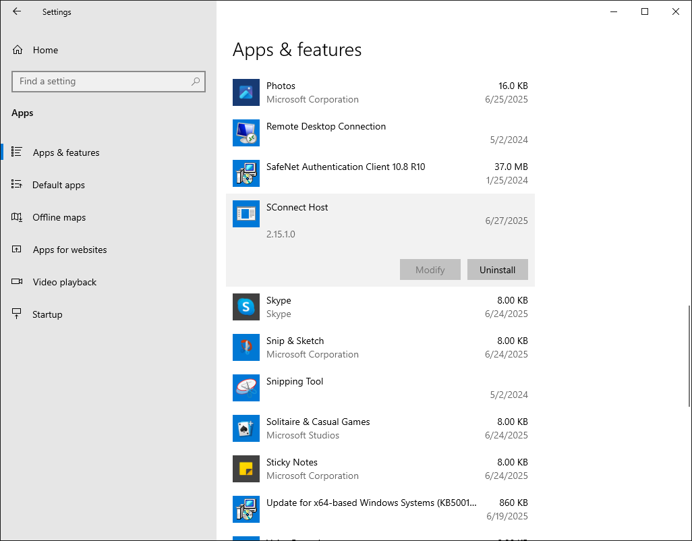Viewport: 692px width, 541px height.
Task: Click the 6/27/2025 install date
Action: pyautogui.click(x=507, y=221)
